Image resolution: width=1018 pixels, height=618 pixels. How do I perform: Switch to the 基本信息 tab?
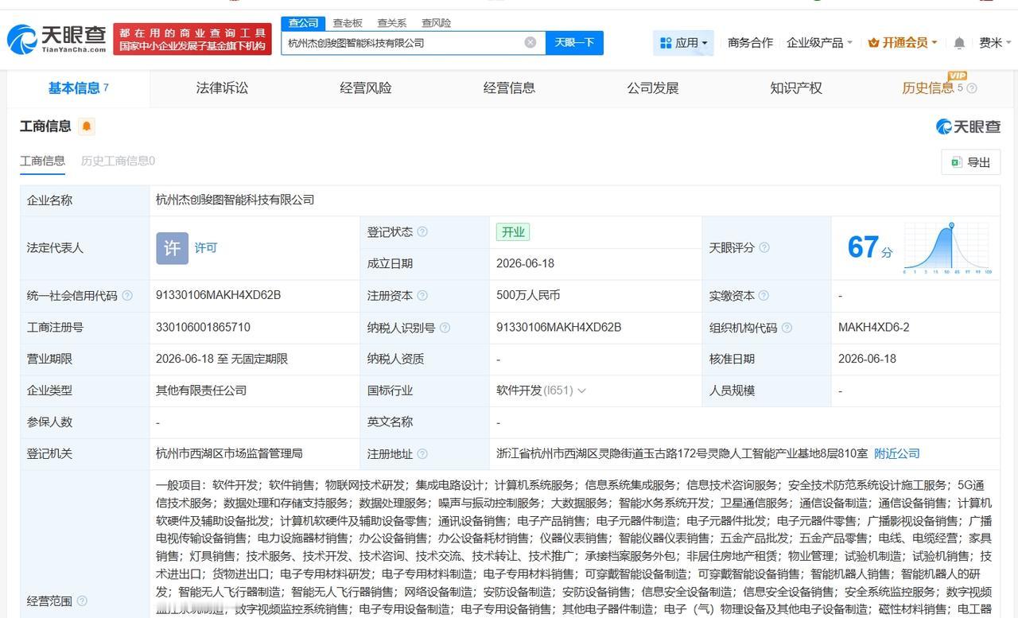[78, 87]
